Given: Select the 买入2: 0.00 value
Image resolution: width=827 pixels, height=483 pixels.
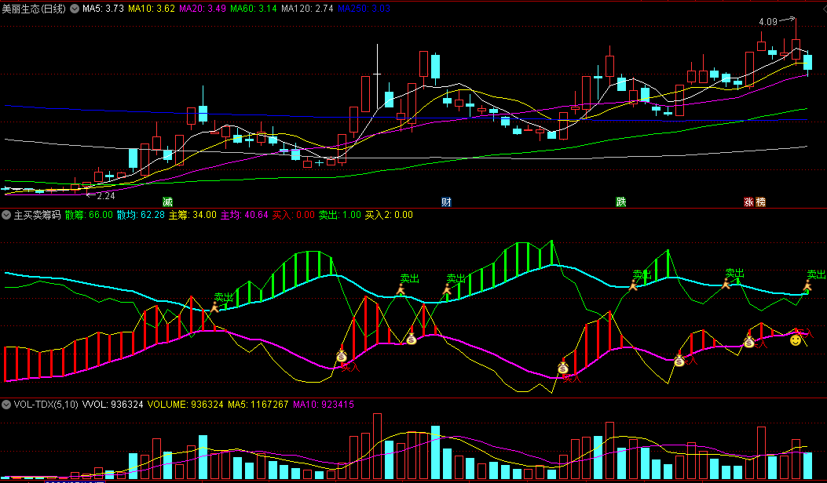Looking at the screenshot, I should (x=389, y=215).
